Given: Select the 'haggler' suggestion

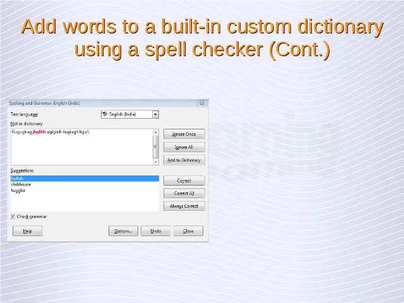Looking at the screenshot, I should pyautogui.click(x=18, y=190).
